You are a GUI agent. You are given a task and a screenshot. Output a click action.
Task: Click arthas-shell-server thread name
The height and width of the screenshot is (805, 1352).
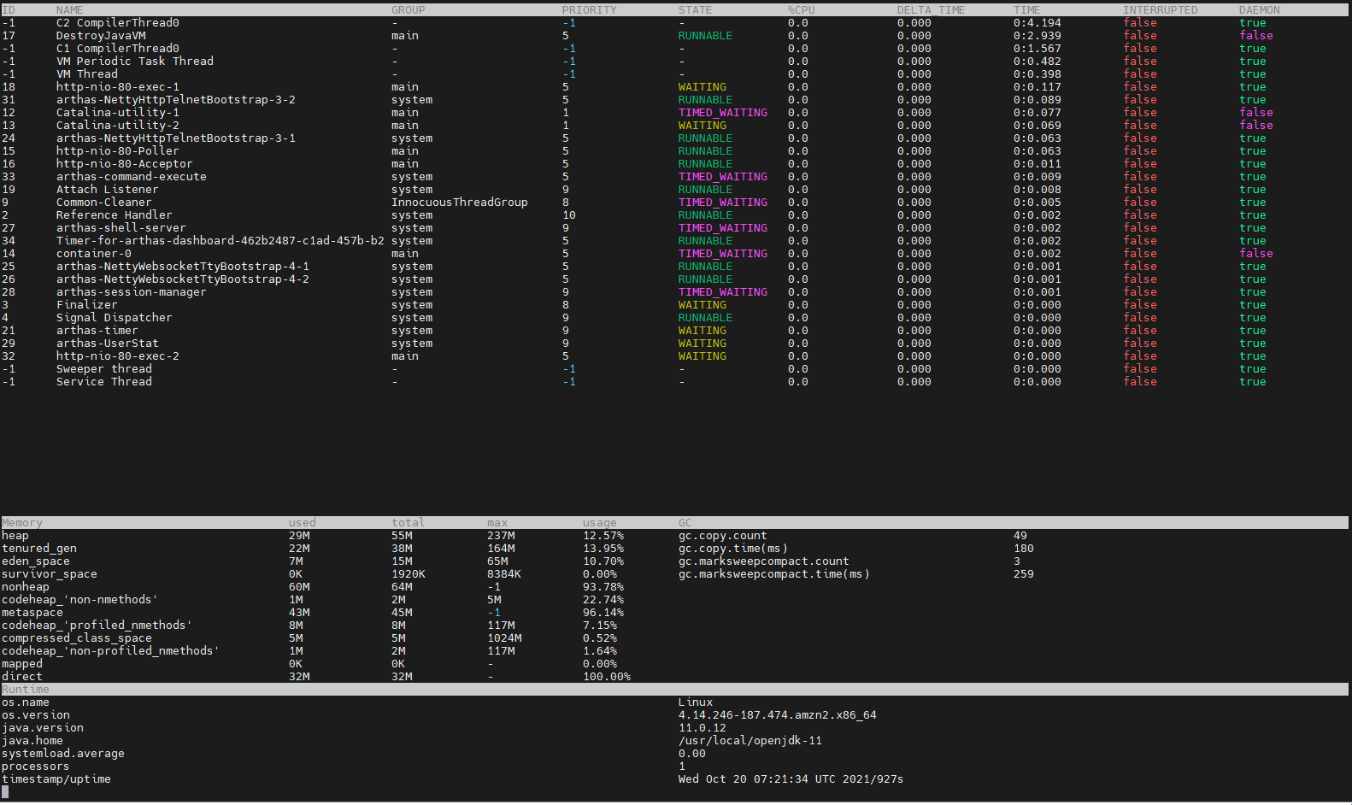(x=121, y=228)
